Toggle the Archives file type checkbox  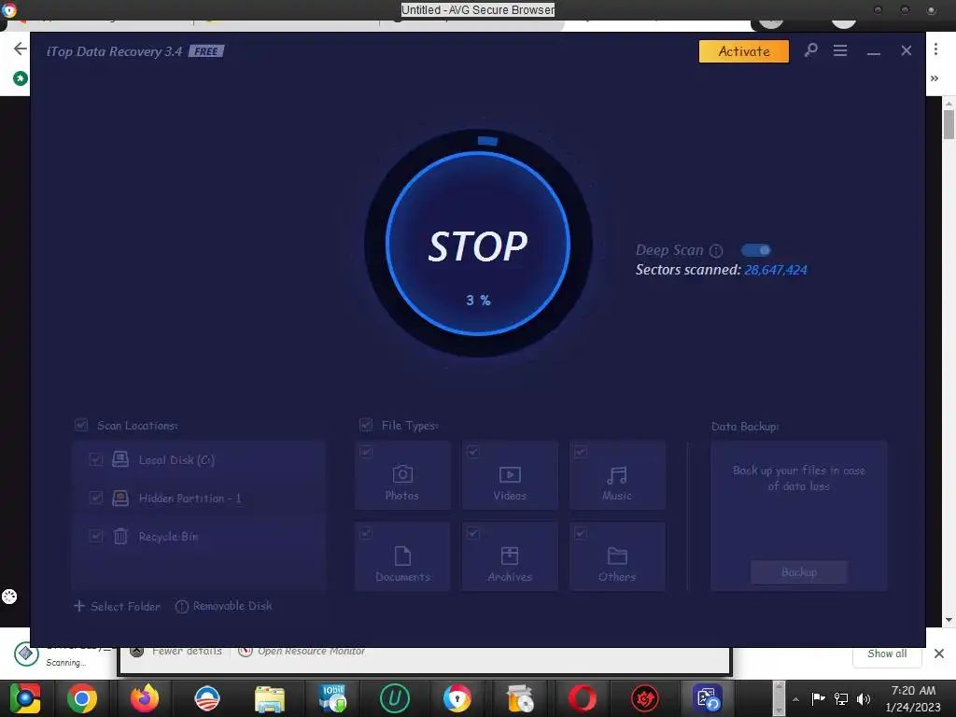(x=473, y=533)
